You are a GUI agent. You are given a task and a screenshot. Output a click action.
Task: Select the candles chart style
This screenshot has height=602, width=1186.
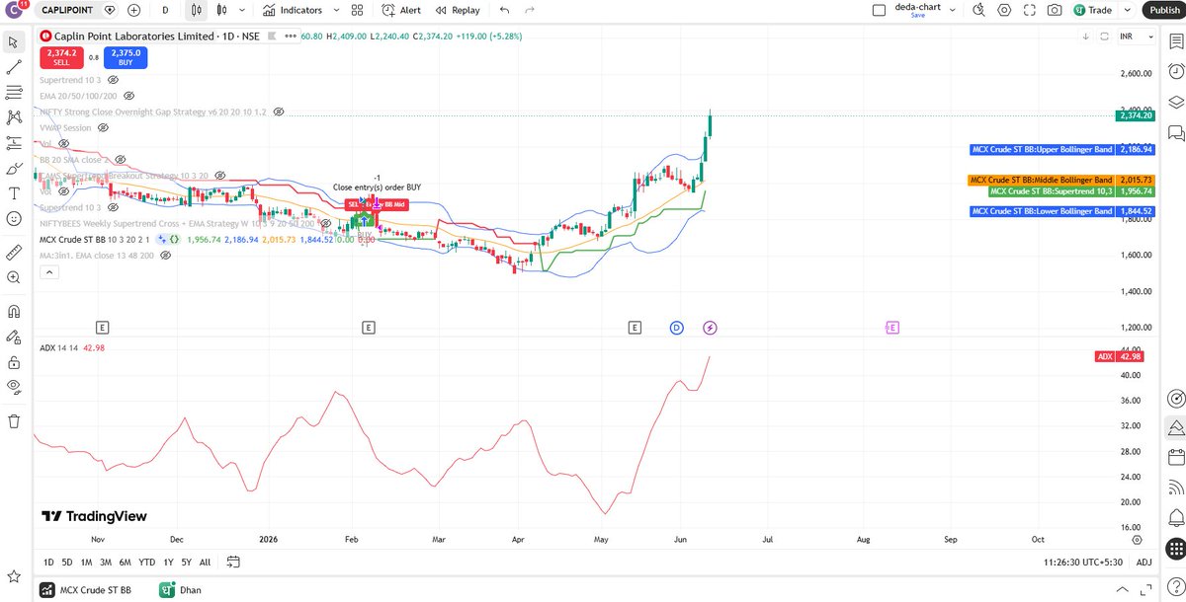click(221, 10)
